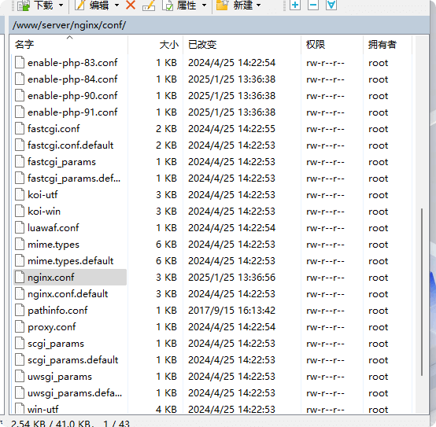Screen dimensions: 436x427
Task: Click the red X delete icon
Action: point(131,5)
